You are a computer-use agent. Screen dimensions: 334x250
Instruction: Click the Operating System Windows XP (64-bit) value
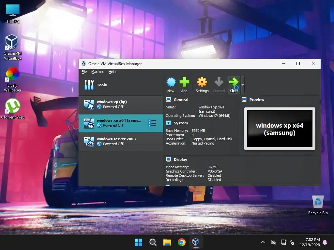(x=215, y=116)
